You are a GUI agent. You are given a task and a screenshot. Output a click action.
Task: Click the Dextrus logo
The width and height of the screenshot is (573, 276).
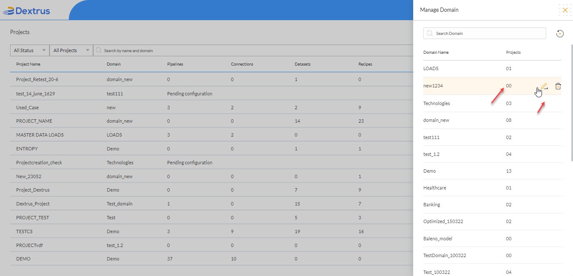pyautogui.click(x=26, y=11)
